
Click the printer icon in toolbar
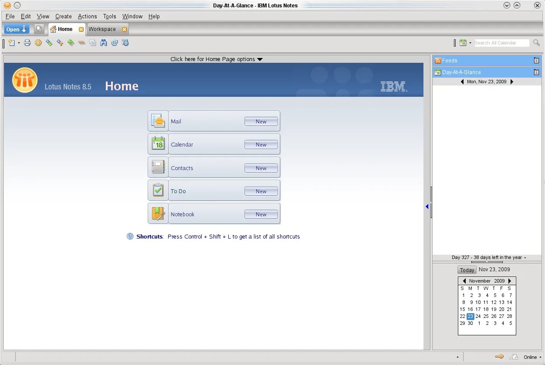[27, 43]
